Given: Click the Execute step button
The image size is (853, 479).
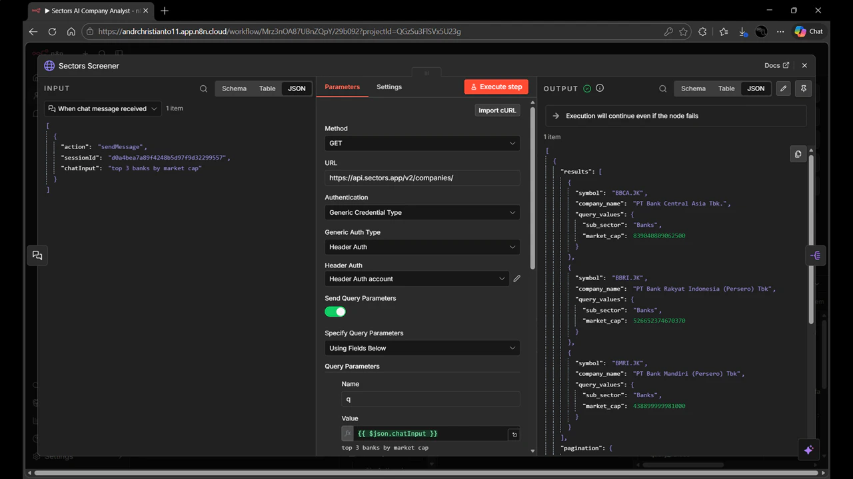Looking at the screenshot, I should coord(496,86).
